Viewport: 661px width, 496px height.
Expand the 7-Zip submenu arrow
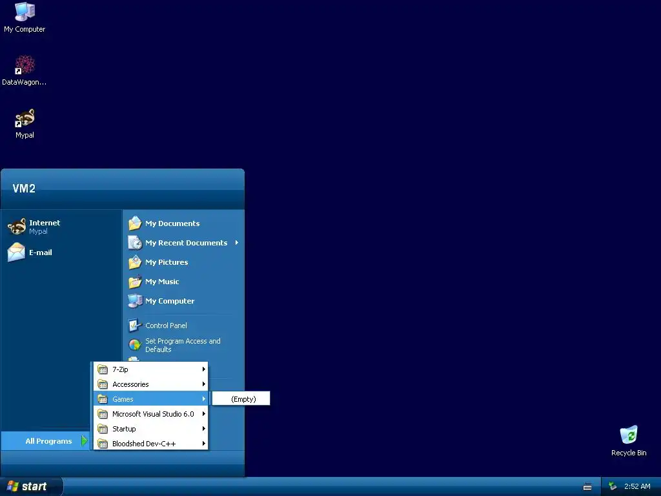point(203,369)
